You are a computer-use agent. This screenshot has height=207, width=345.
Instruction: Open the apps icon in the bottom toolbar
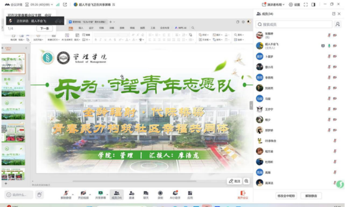click(190, 193)
